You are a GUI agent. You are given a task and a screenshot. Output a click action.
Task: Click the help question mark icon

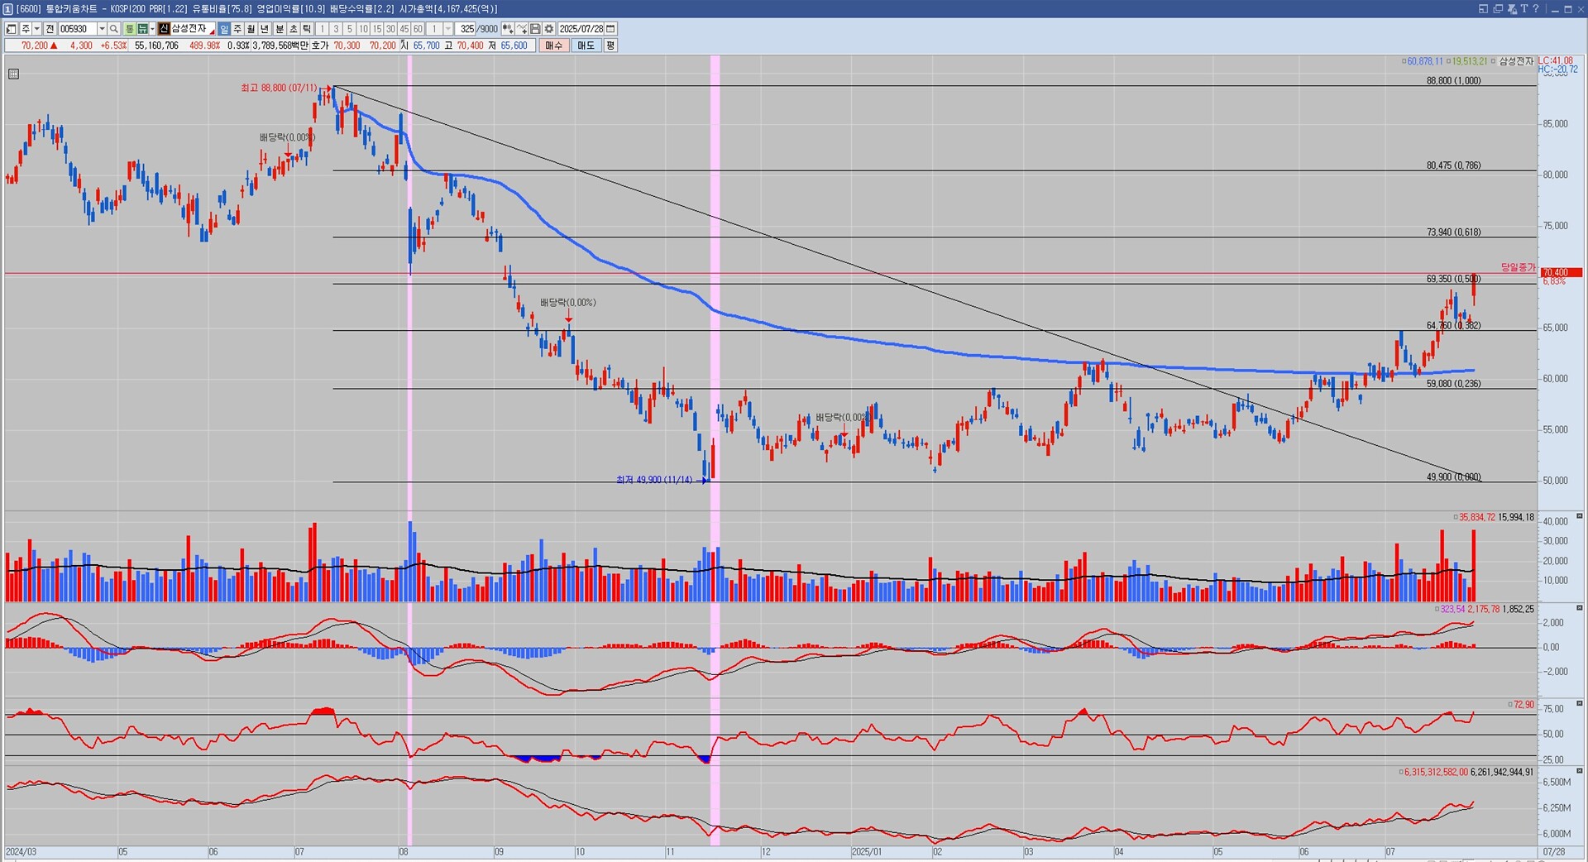coord(1536,8)
